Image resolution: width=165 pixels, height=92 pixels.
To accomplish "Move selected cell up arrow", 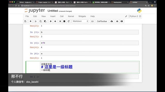I will pyautogui.click(x=51, y=21).
